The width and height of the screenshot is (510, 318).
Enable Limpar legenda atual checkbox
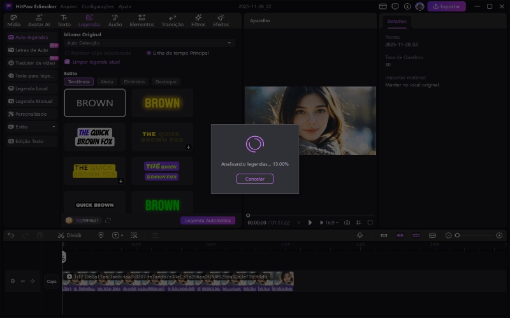(67, 62)
